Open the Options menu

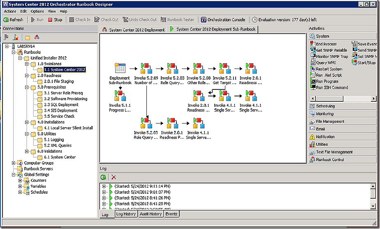point(37,11)
